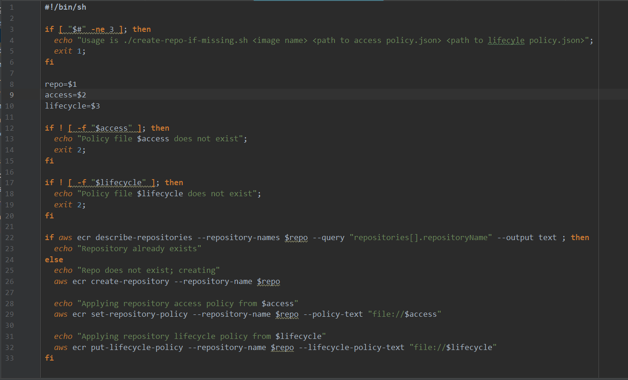Click the "$#" -ne 3 test expression

(x=91, y=29)
